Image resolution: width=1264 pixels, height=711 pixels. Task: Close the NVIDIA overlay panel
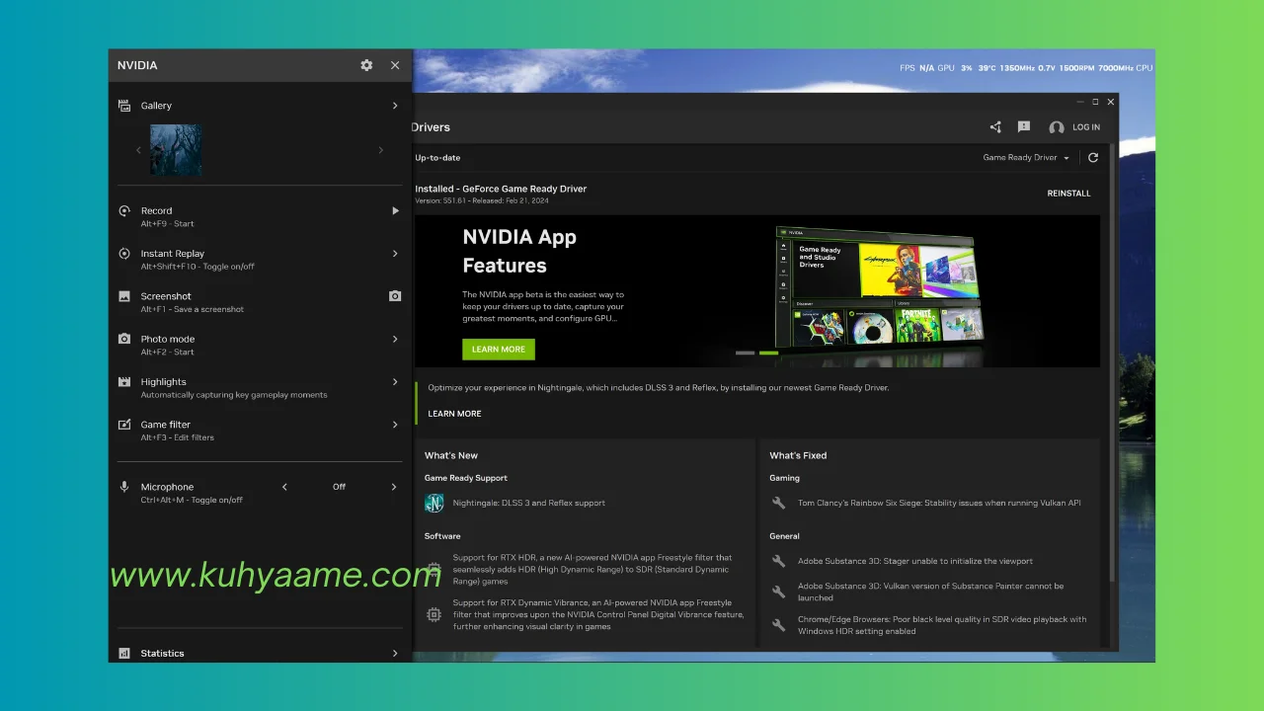point(395,65)
